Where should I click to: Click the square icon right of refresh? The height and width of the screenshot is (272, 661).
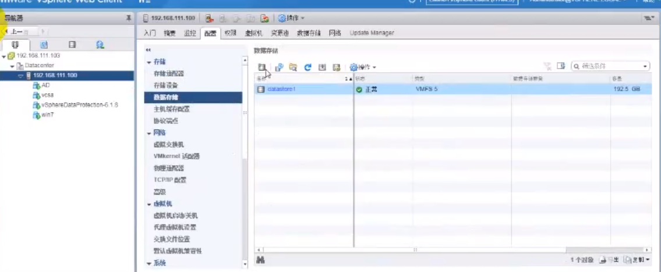click(322, 67)
